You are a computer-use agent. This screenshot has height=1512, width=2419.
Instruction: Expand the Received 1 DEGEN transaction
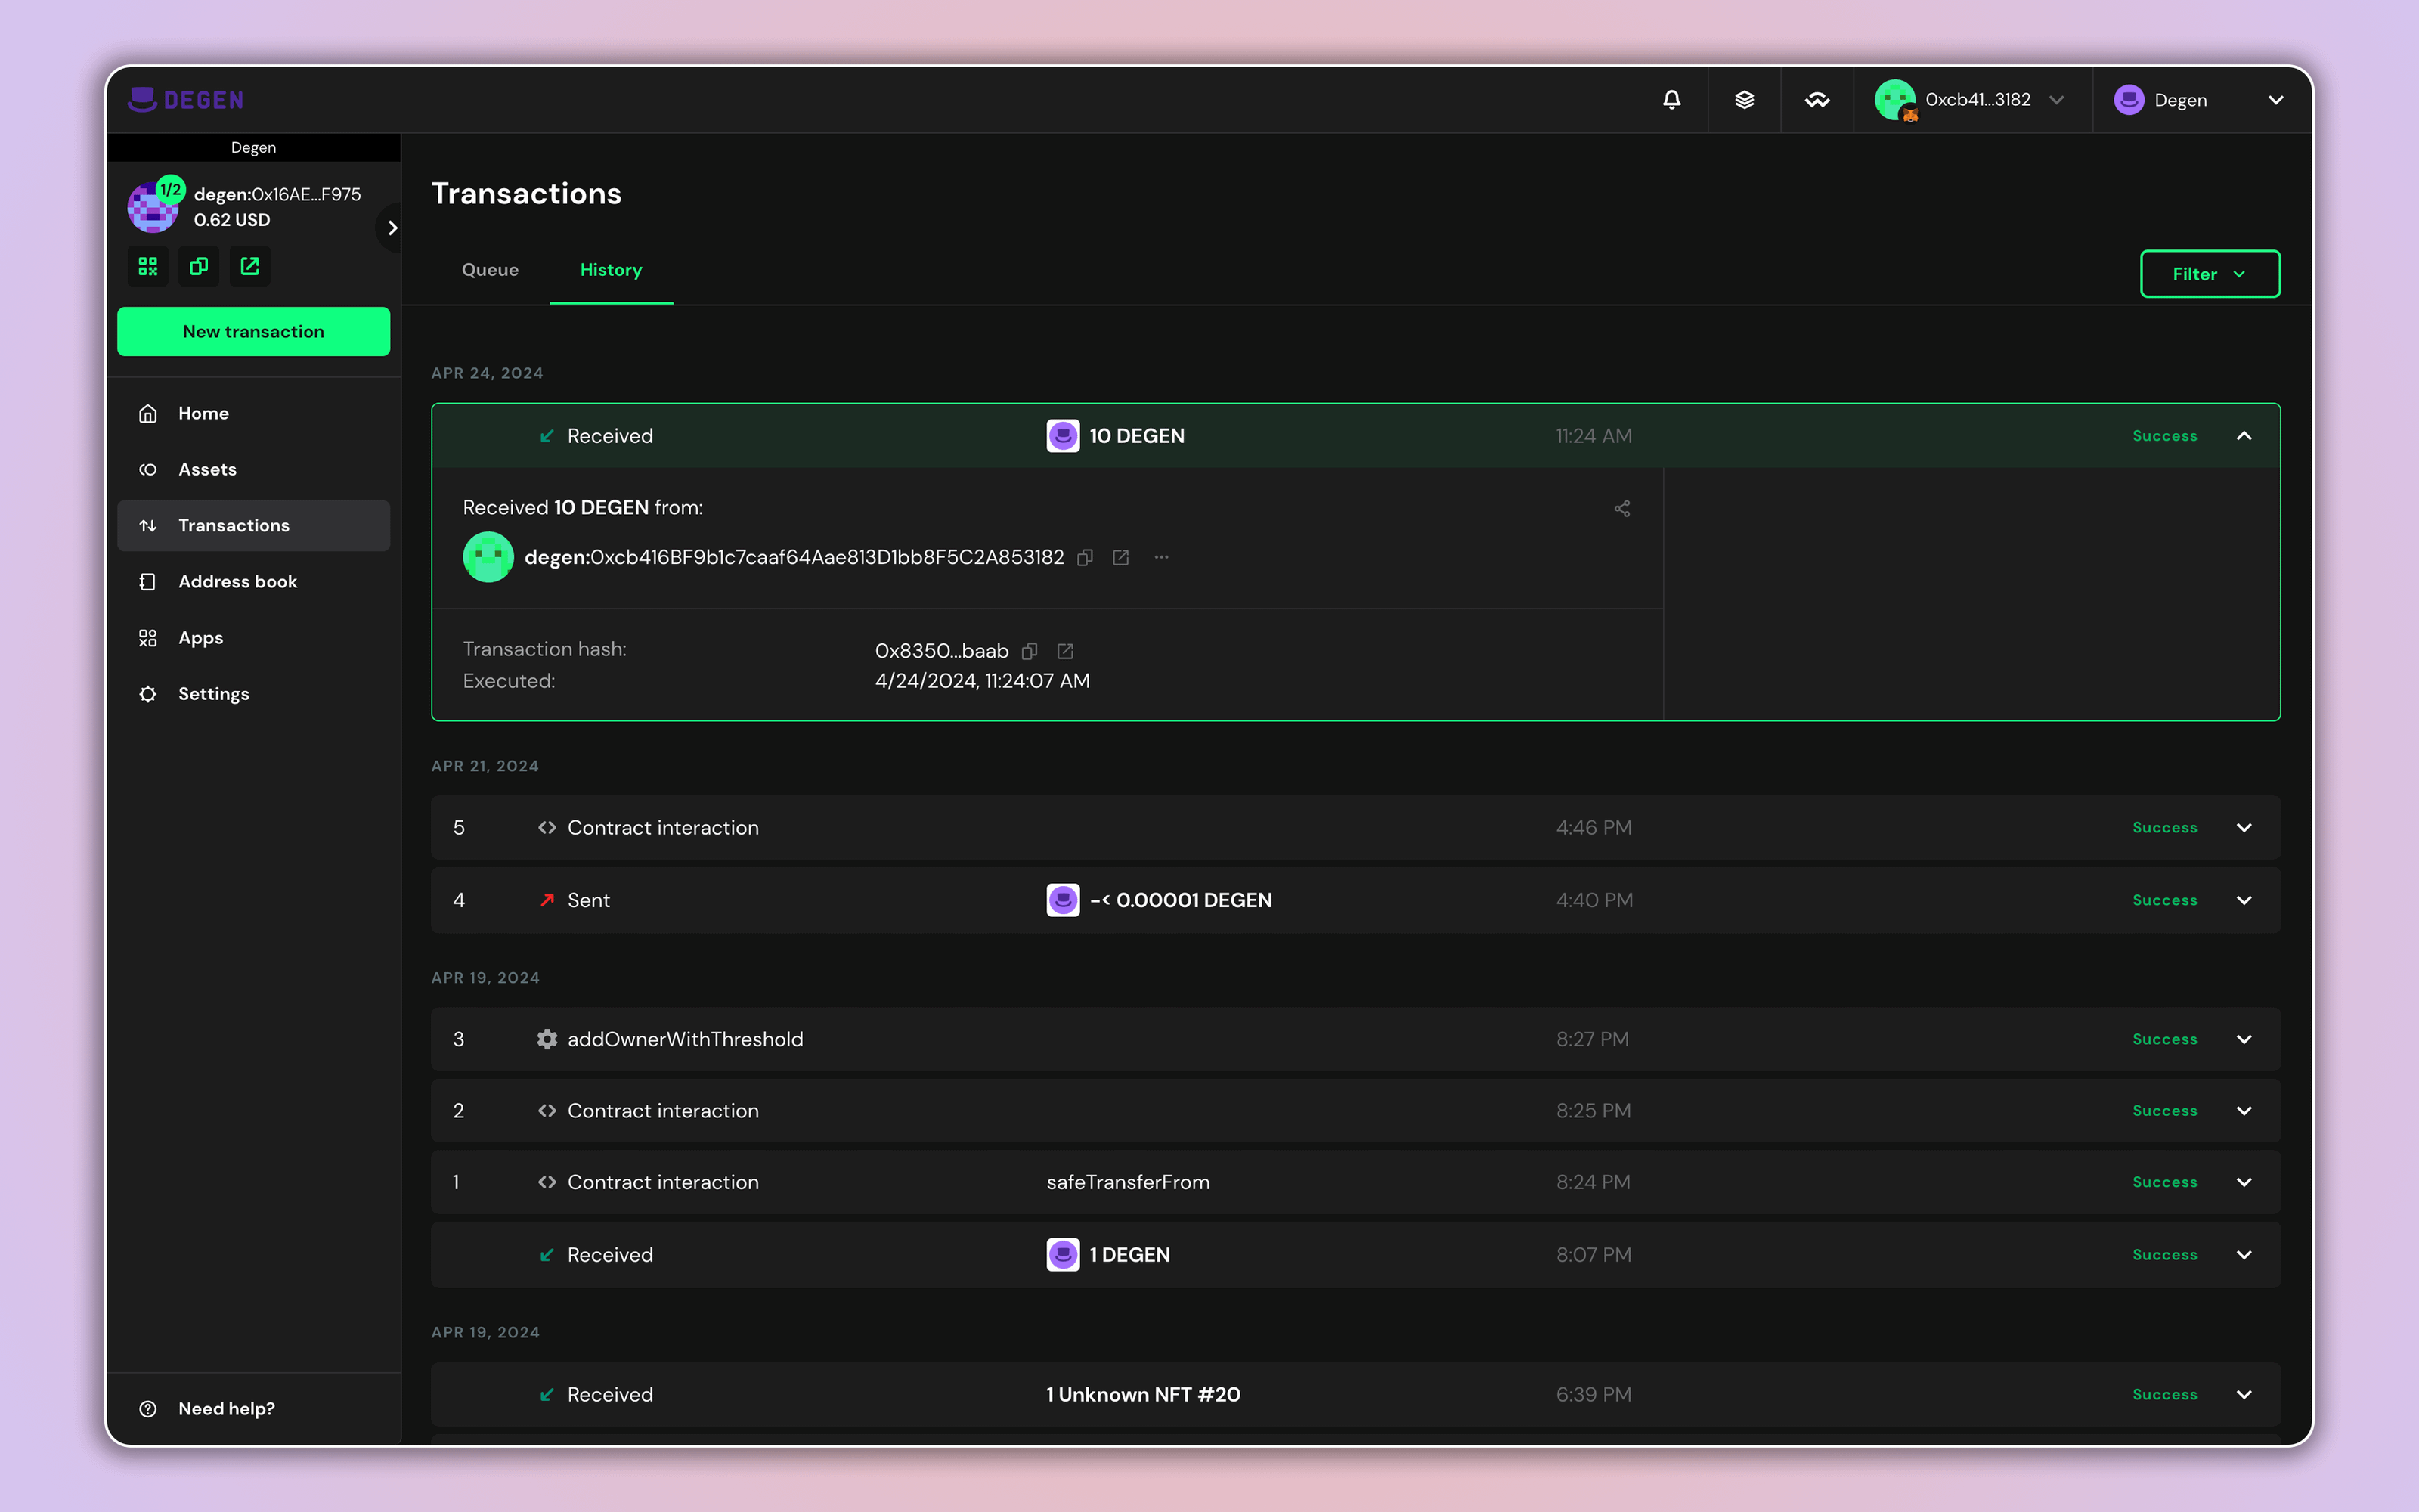pyautogui.click(x=2244, y=1255)
